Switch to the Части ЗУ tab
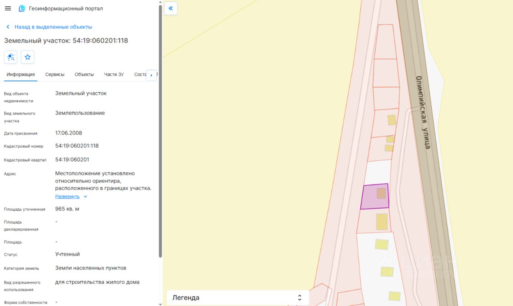The height and width of the screenshot is (306, 513). tap(114, 75)
